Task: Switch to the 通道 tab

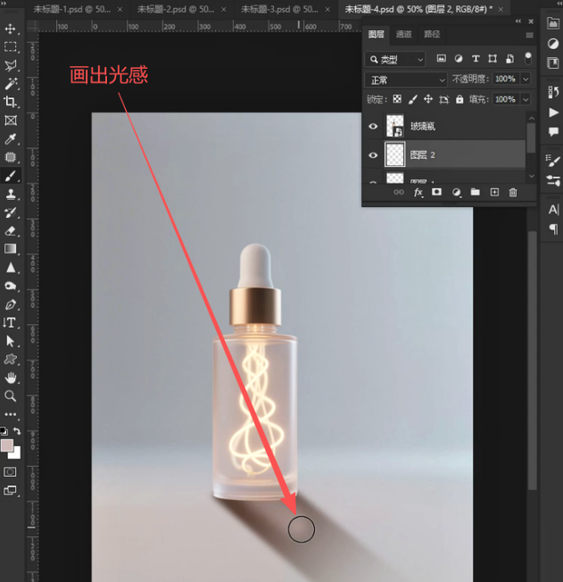Action: [403, 34]
